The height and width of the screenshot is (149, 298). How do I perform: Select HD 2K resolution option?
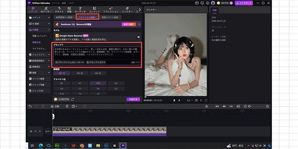(x=79, y=73)
